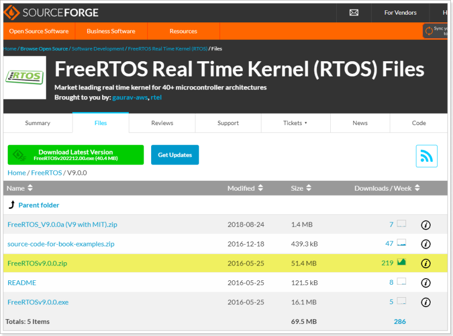The height and width of the screenshot is (336, 453).
Task: Click the 439.3 kB size value
Action: click(304, 244)
